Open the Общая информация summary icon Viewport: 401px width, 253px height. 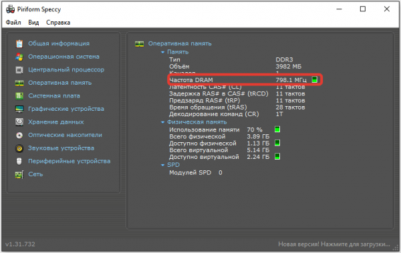coord(19,43)
